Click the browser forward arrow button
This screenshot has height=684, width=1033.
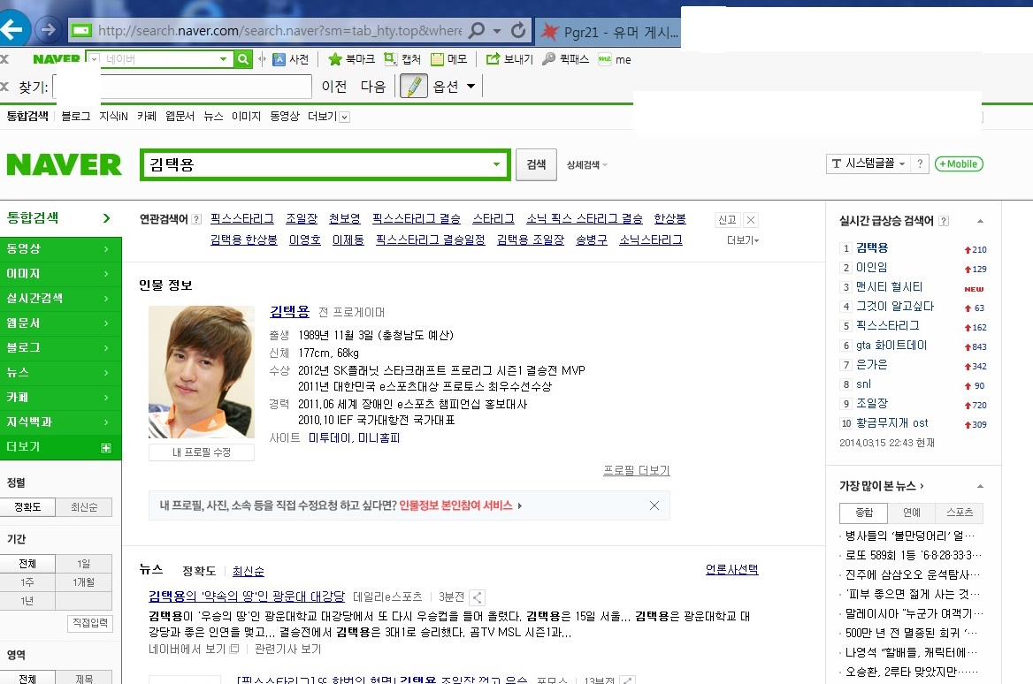pos(48,30)
